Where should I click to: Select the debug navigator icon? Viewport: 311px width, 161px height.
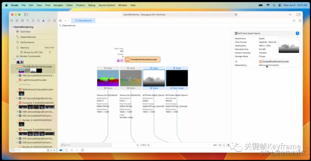[x=44, y=21]
